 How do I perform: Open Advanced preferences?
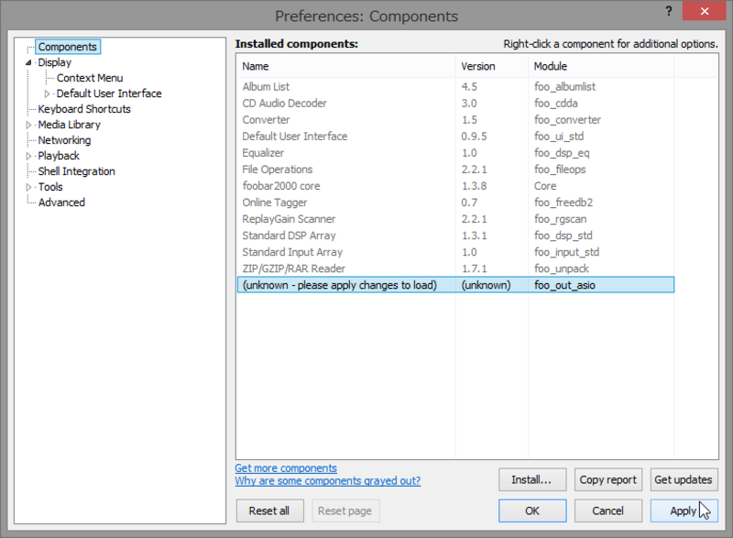[61, 203]
